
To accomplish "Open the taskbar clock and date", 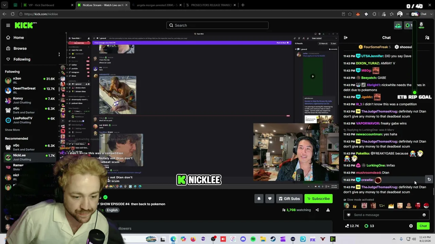I will [425, 239].
